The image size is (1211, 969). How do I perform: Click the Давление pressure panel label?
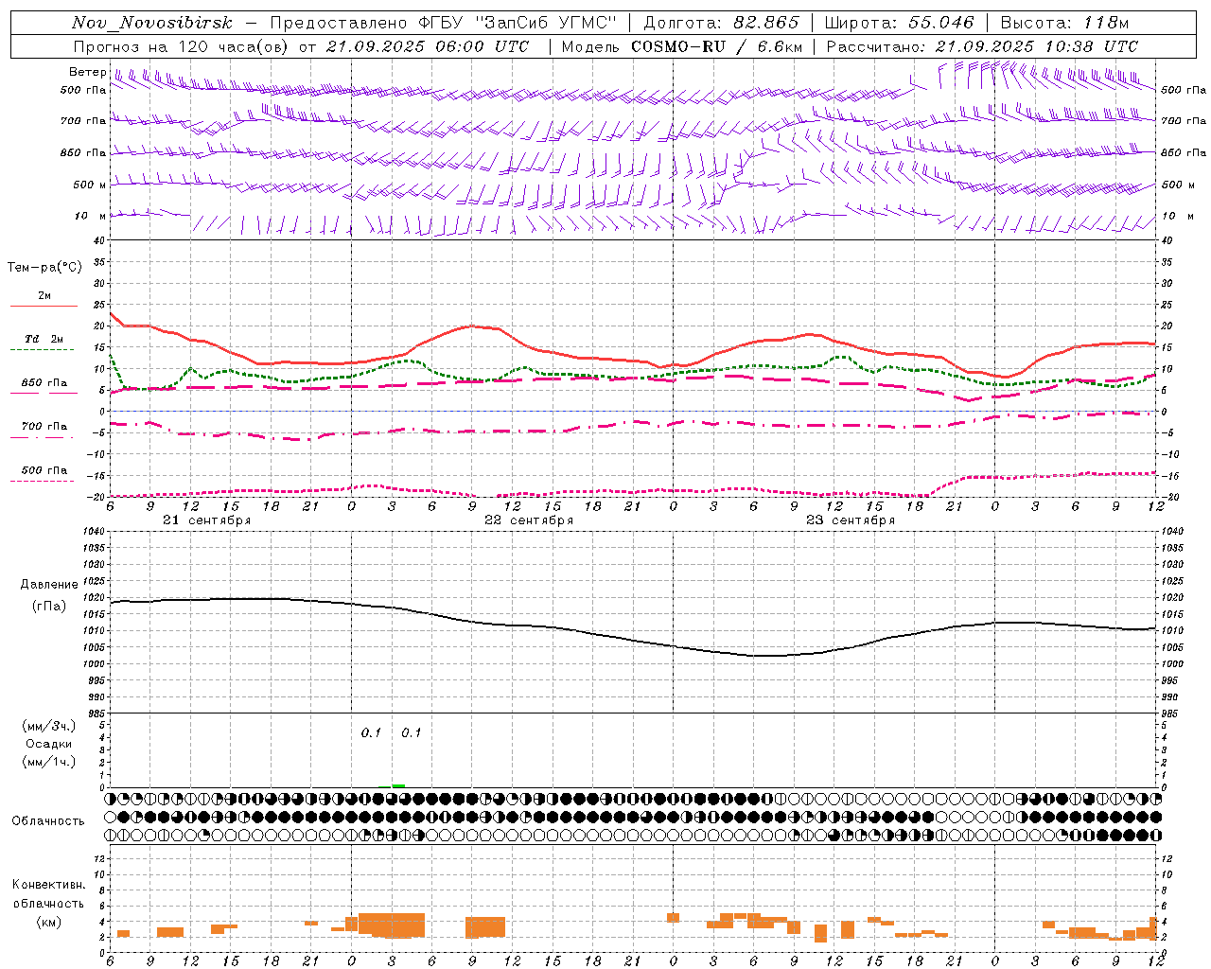[x=49, y=585]
